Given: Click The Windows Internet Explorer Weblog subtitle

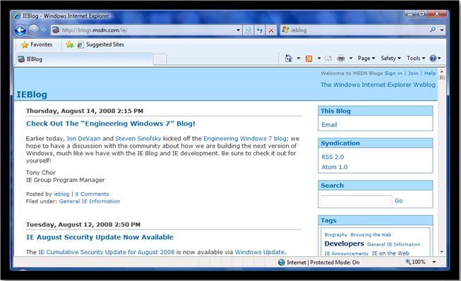Looking at the screenshot, I should (378, 85).
